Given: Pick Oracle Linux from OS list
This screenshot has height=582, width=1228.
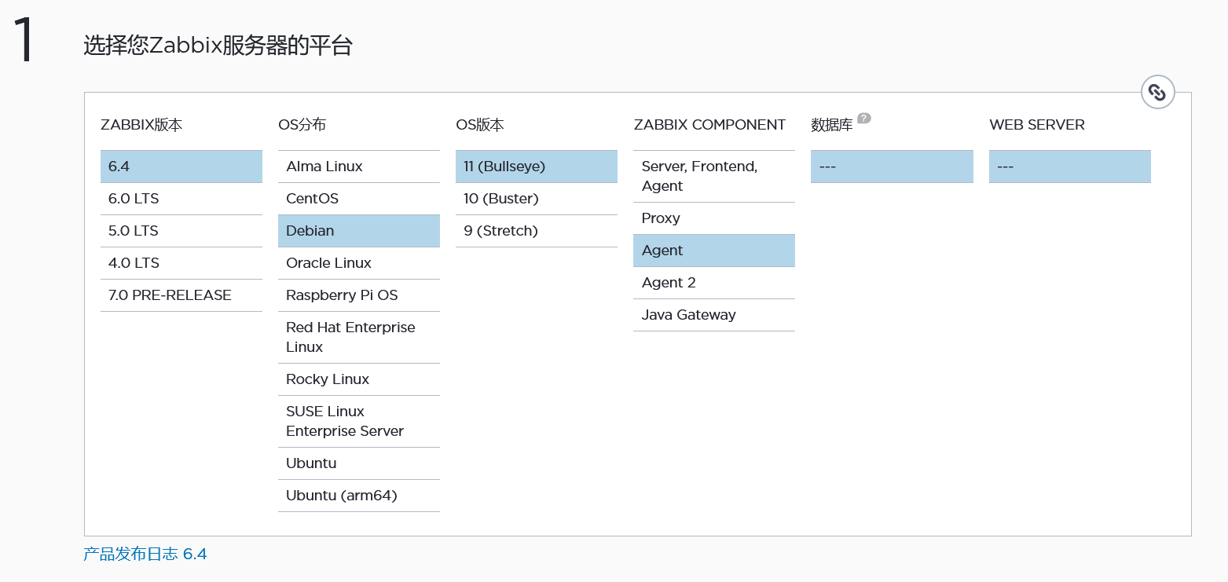Looking at the screenshot, I should tap(358, 263).
